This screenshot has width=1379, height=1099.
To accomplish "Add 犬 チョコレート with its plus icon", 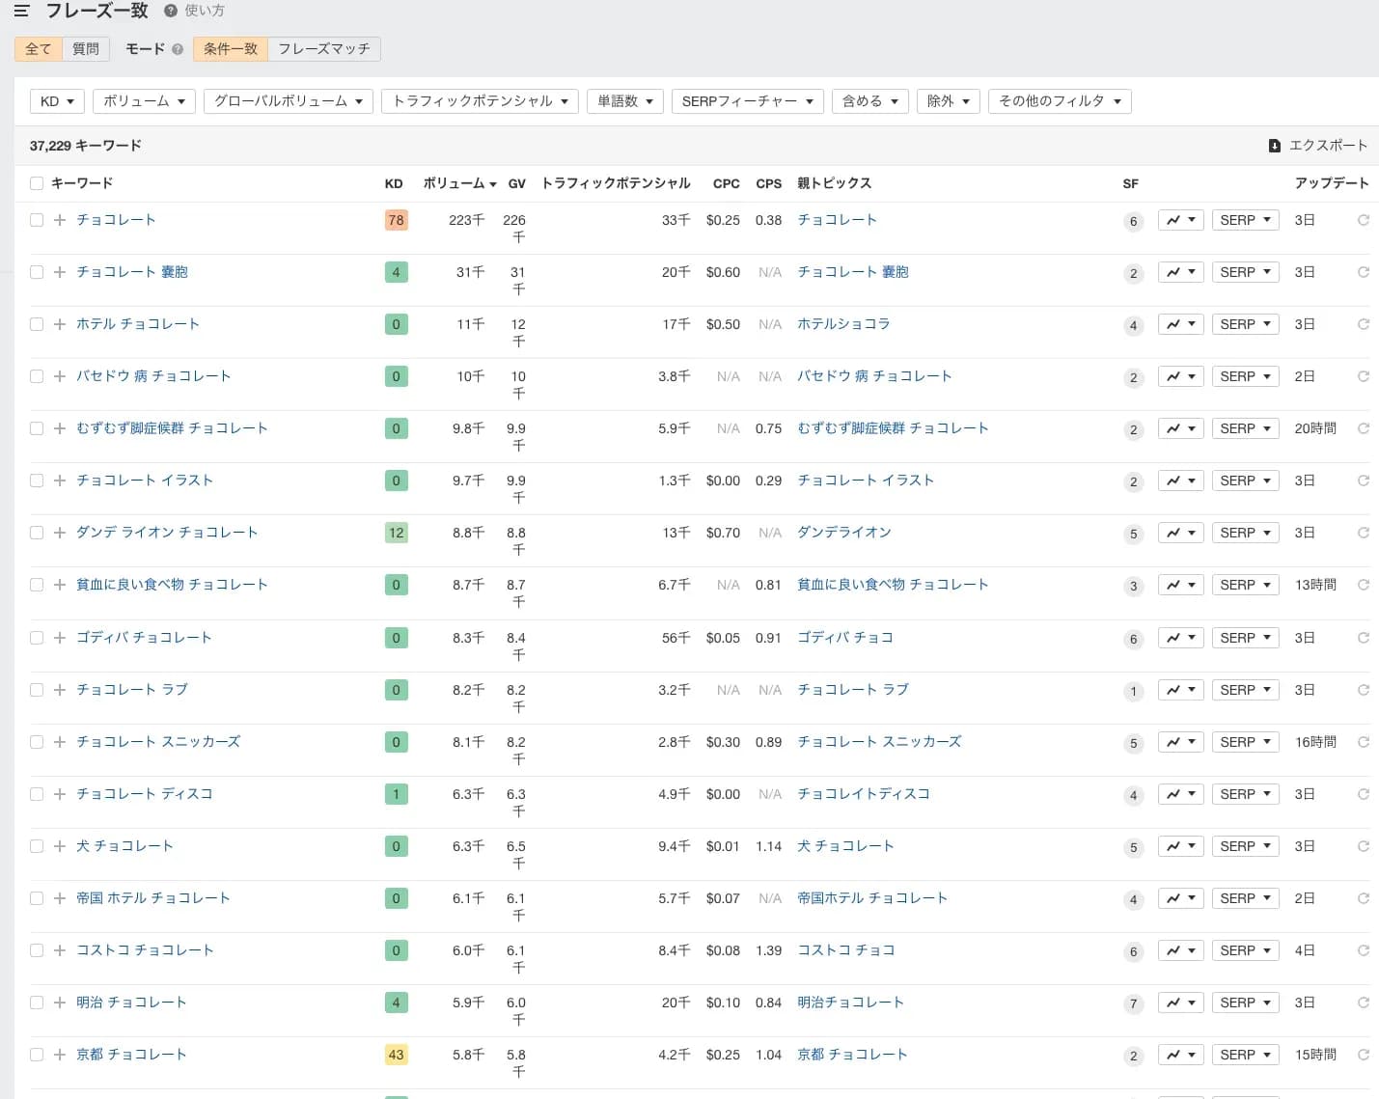I will point(60,846).
